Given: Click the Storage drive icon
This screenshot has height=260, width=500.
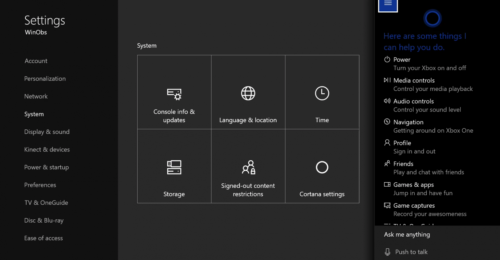Looking at the screenshot, I should tap(174, 167).
